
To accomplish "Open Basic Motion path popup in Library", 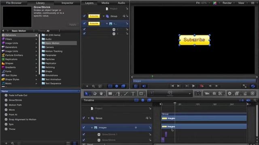I will coord(23,31).
